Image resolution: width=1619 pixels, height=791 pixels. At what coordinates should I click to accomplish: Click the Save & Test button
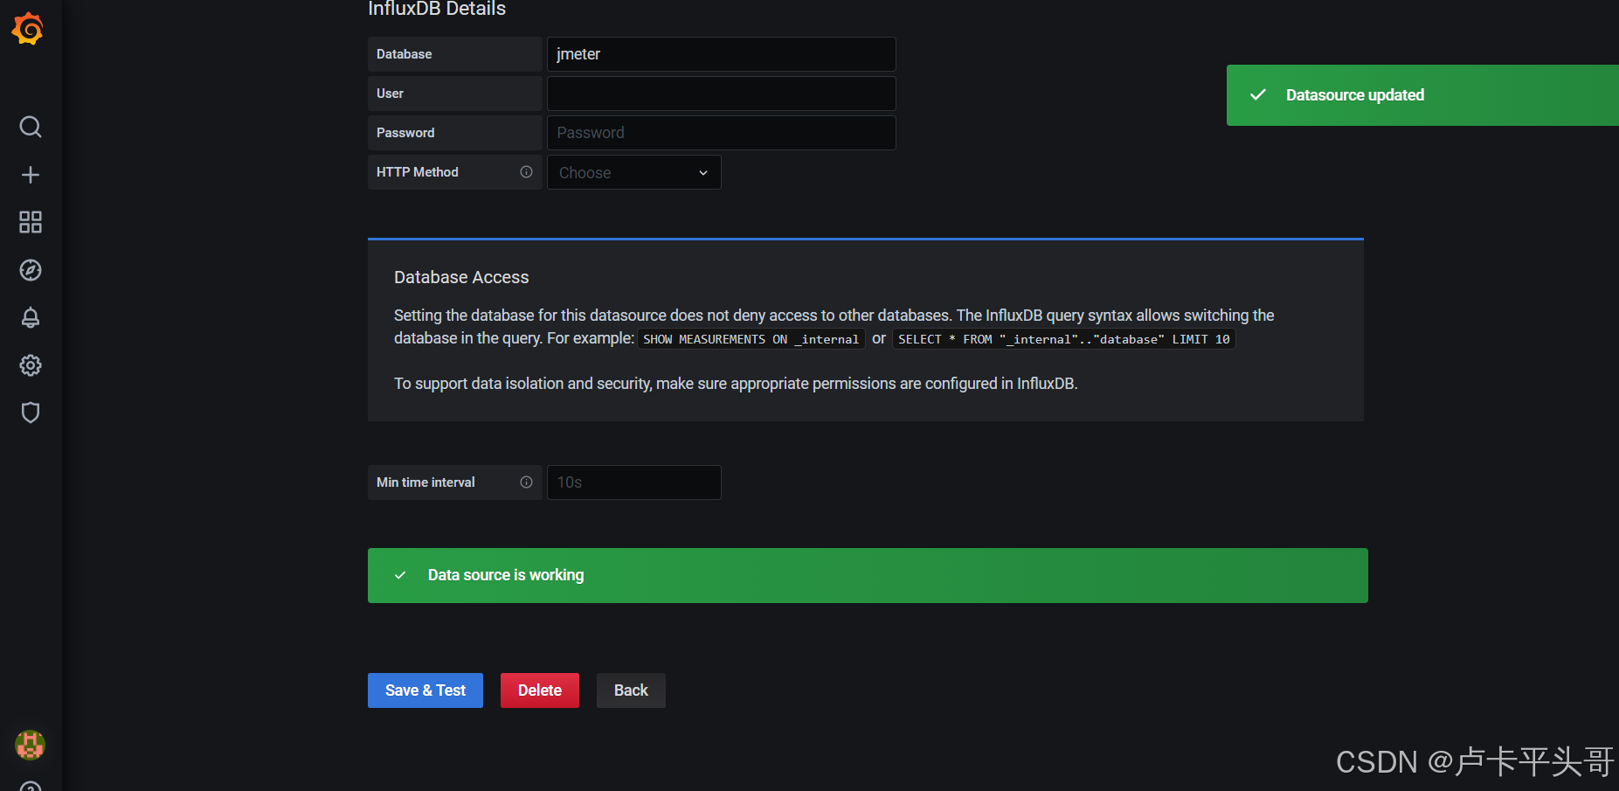tap(426, 690)
